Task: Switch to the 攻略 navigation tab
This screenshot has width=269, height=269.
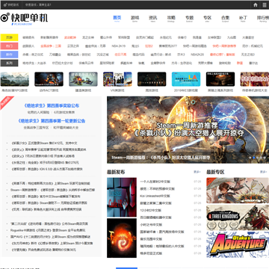Action: [x=171, y=18]
